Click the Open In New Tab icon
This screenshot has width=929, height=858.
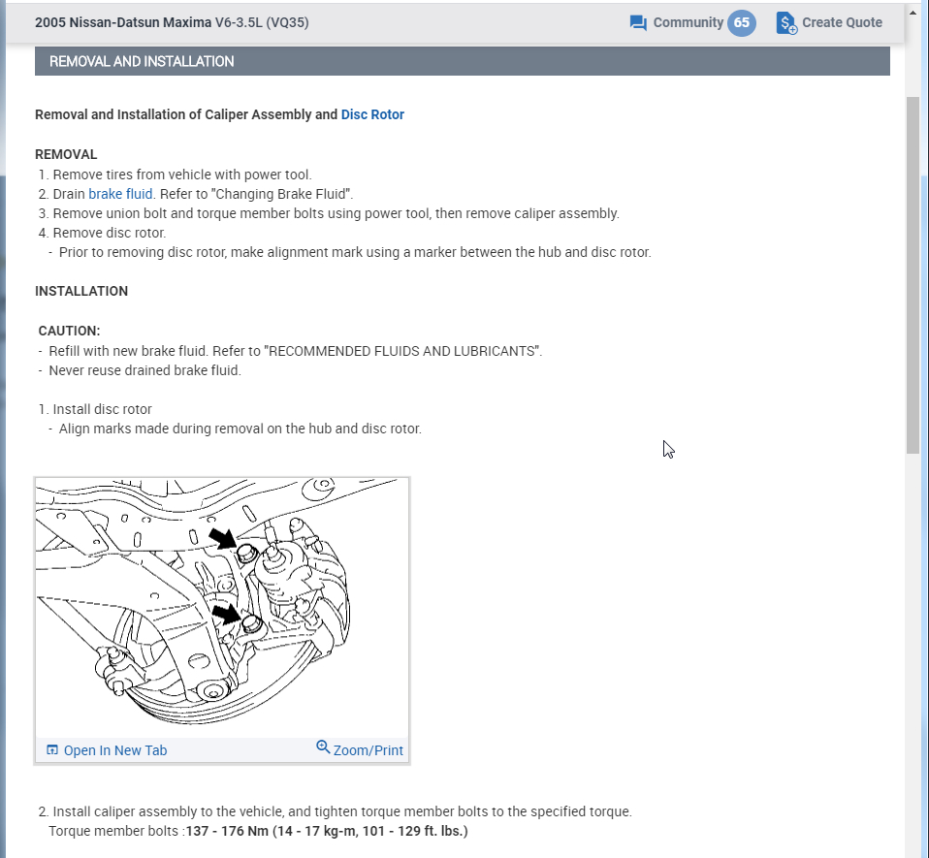[52, 749]
